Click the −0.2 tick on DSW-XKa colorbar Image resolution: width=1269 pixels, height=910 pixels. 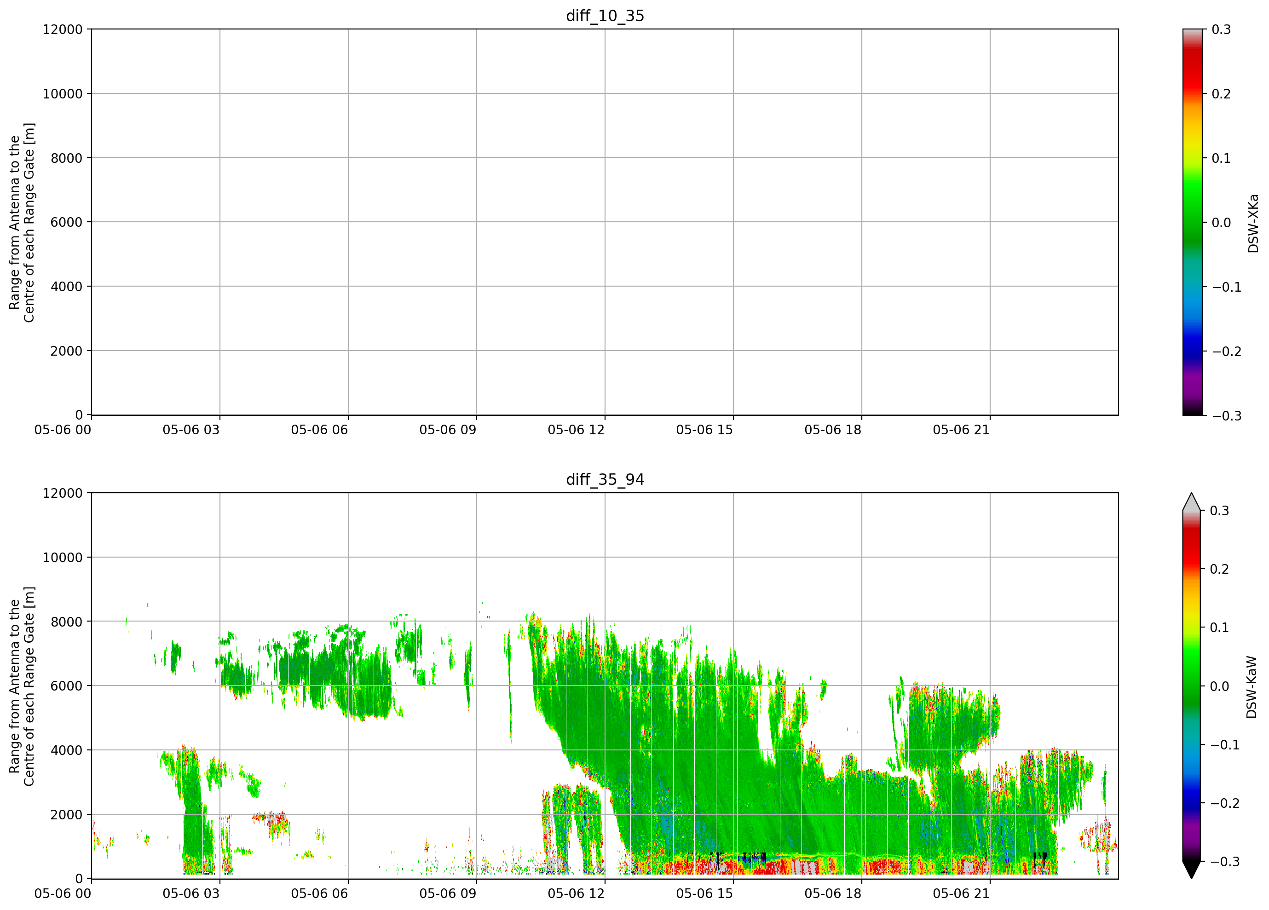[1227, 351]
